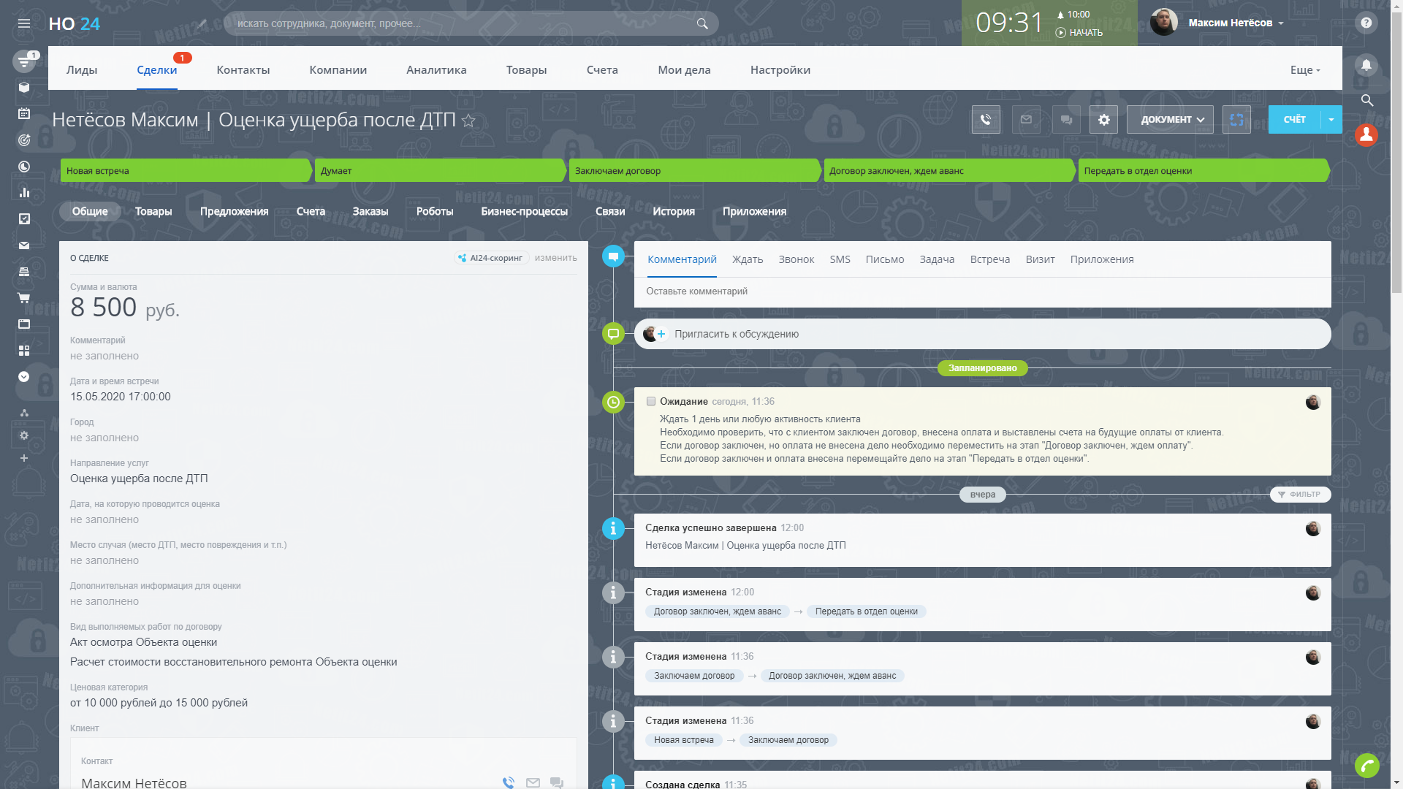Star the deal as favorite
This screenshot has height=789, width=1403.
pyautogui.click(x=468, y=121)
